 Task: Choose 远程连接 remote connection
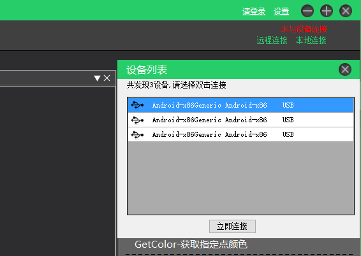point(272,41)
